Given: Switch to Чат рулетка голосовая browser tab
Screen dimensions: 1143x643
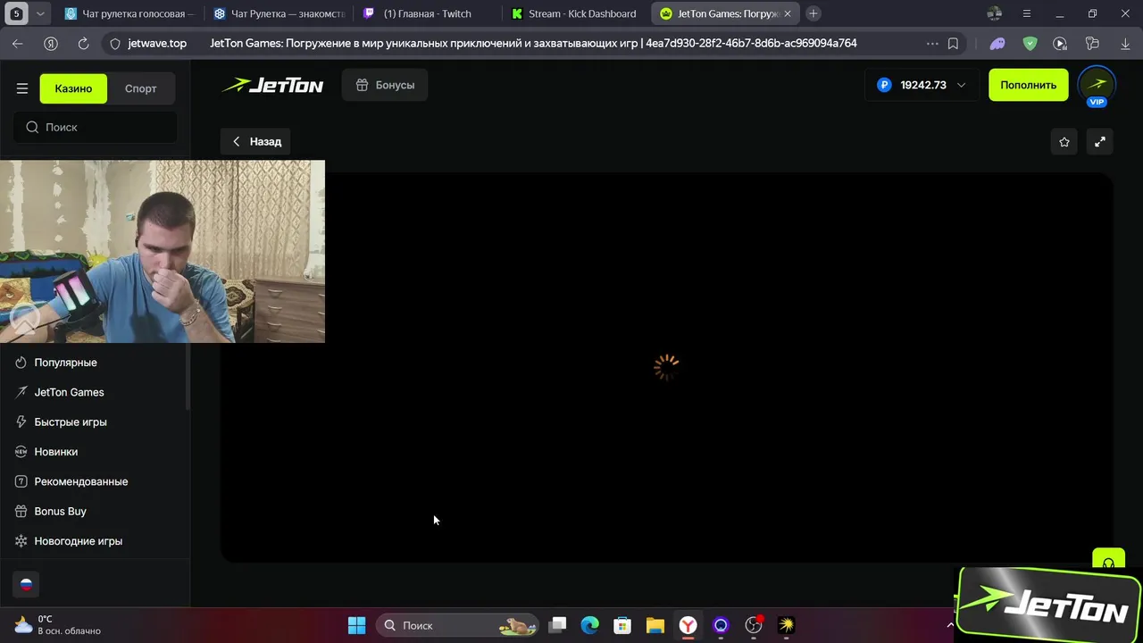Looking at the screenshot, I should [x=129, y=13].
